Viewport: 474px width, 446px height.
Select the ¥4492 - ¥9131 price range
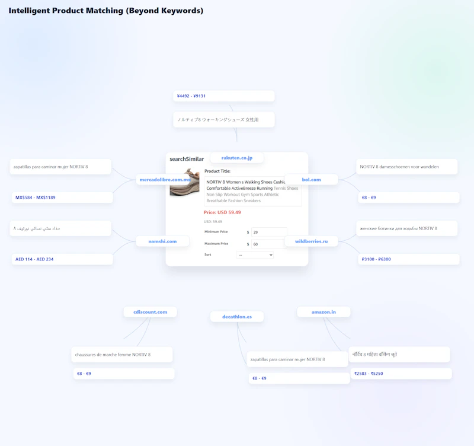coord(224,96)
